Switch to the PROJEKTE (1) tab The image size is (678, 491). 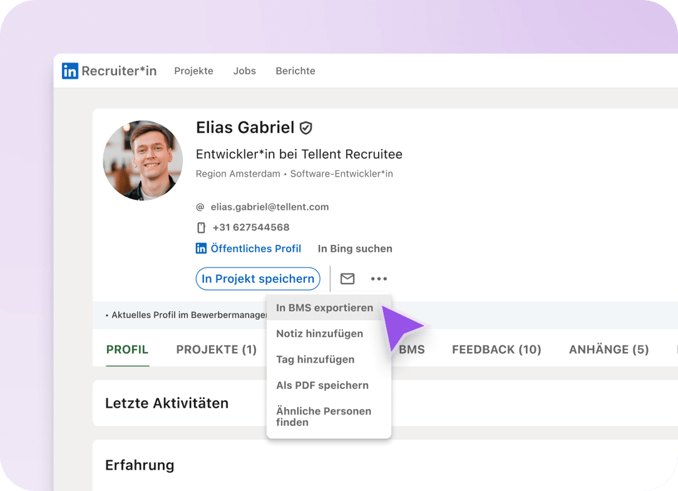(216, 349)
